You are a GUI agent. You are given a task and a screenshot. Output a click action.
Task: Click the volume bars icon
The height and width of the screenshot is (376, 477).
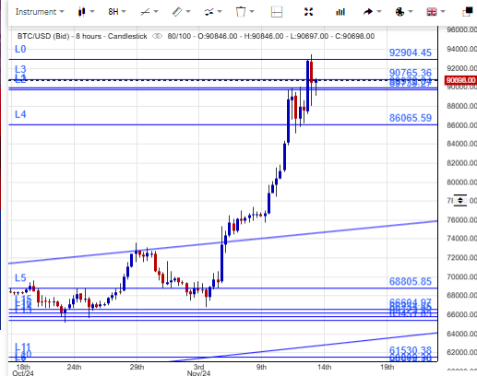[340, 12]
